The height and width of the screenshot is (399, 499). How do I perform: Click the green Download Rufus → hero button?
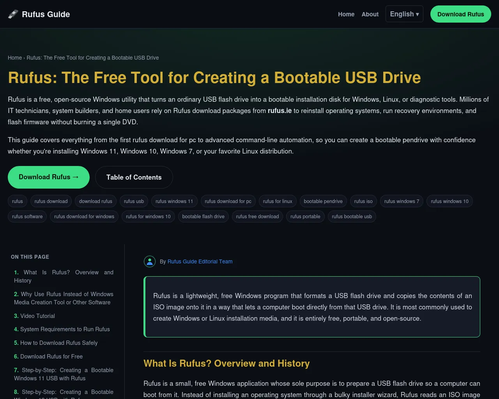tap(49, 177)
